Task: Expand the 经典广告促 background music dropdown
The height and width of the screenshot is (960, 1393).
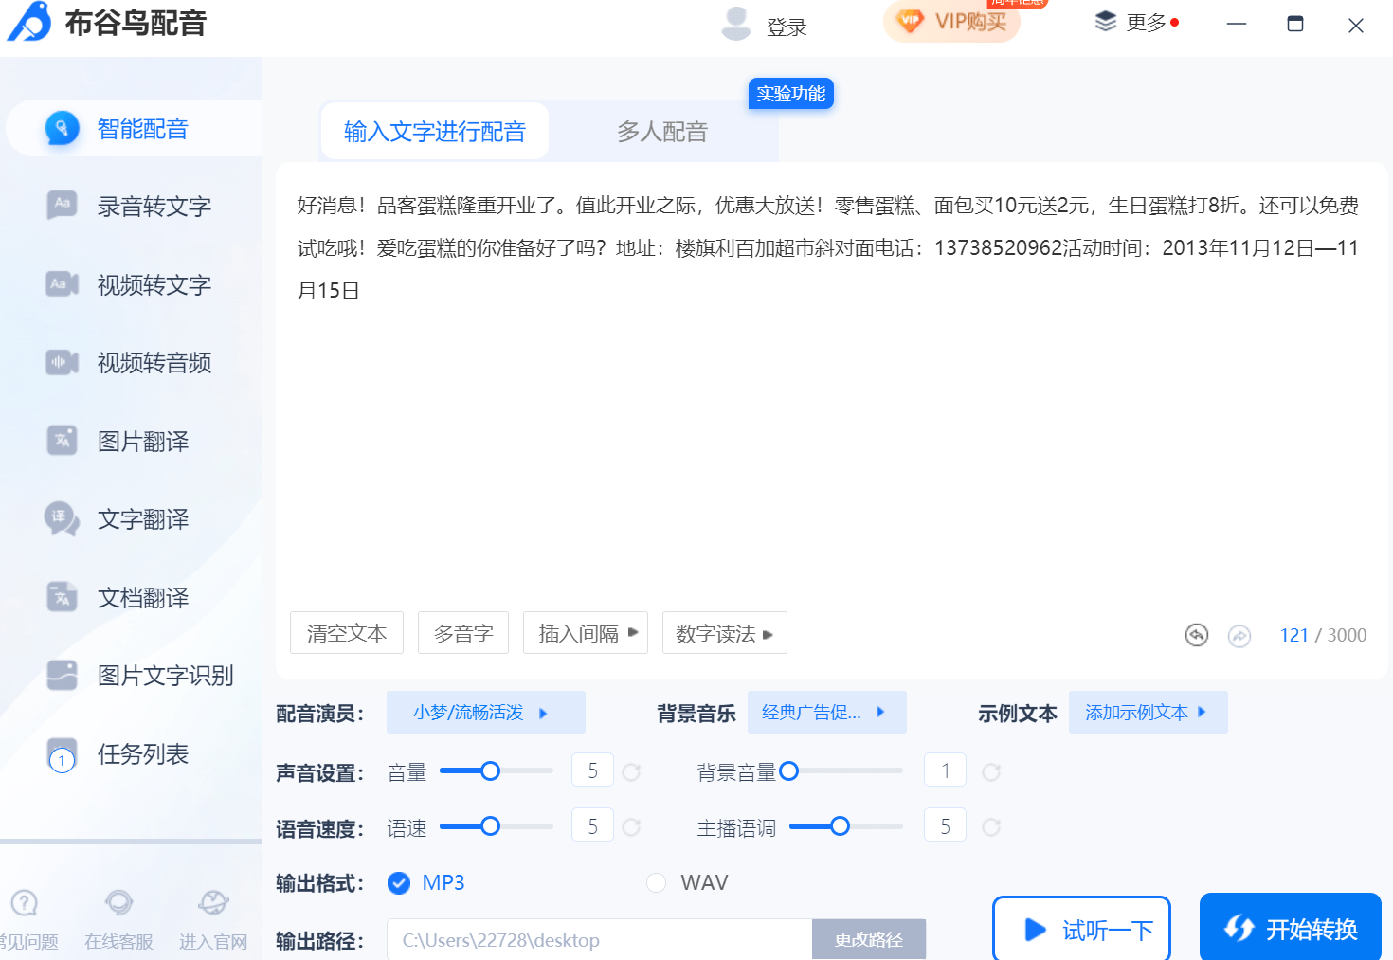Action: pyautogui.click(x=826, y=712)
